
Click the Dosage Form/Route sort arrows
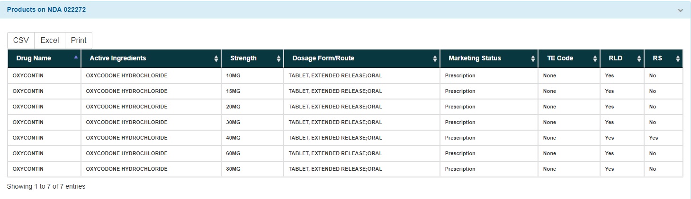click(435, 58)
